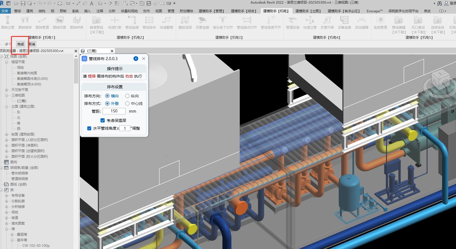Collapse the 三维视图 tree node

[6, 95]
